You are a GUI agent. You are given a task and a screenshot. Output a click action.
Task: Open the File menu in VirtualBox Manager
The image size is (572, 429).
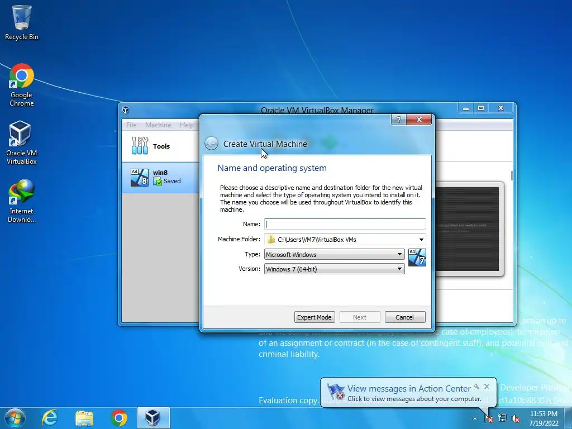point(131,125)
